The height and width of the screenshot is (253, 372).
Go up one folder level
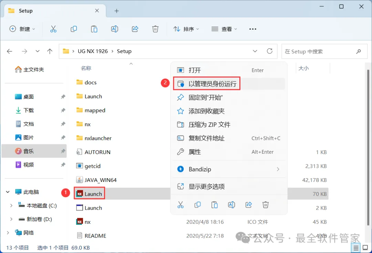[x=50, y=51]
